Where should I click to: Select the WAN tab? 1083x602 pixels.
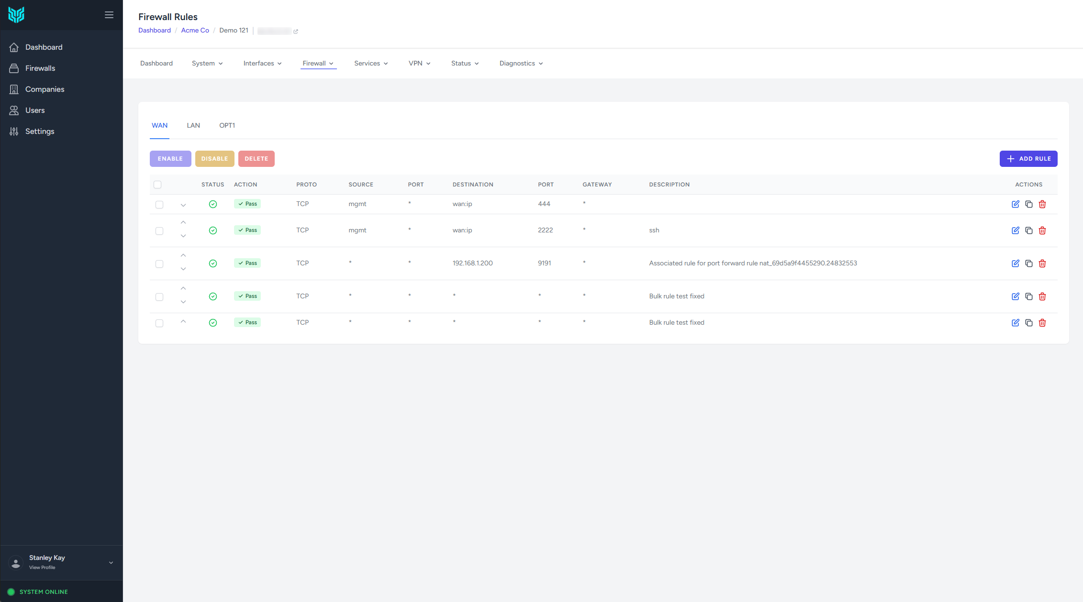click(159, 125)
